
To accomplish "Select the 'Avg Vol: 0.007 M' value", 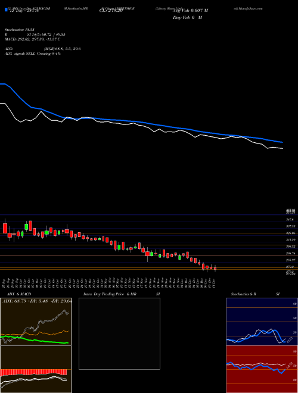I will [190, 11].
